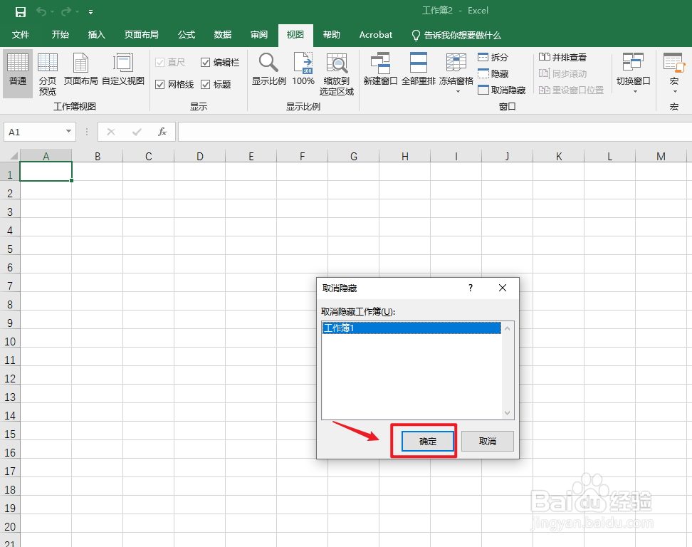692x547 pixels.
Task: Click 缩放到选定区域 zoom to selection
Action: click(337, 73)
